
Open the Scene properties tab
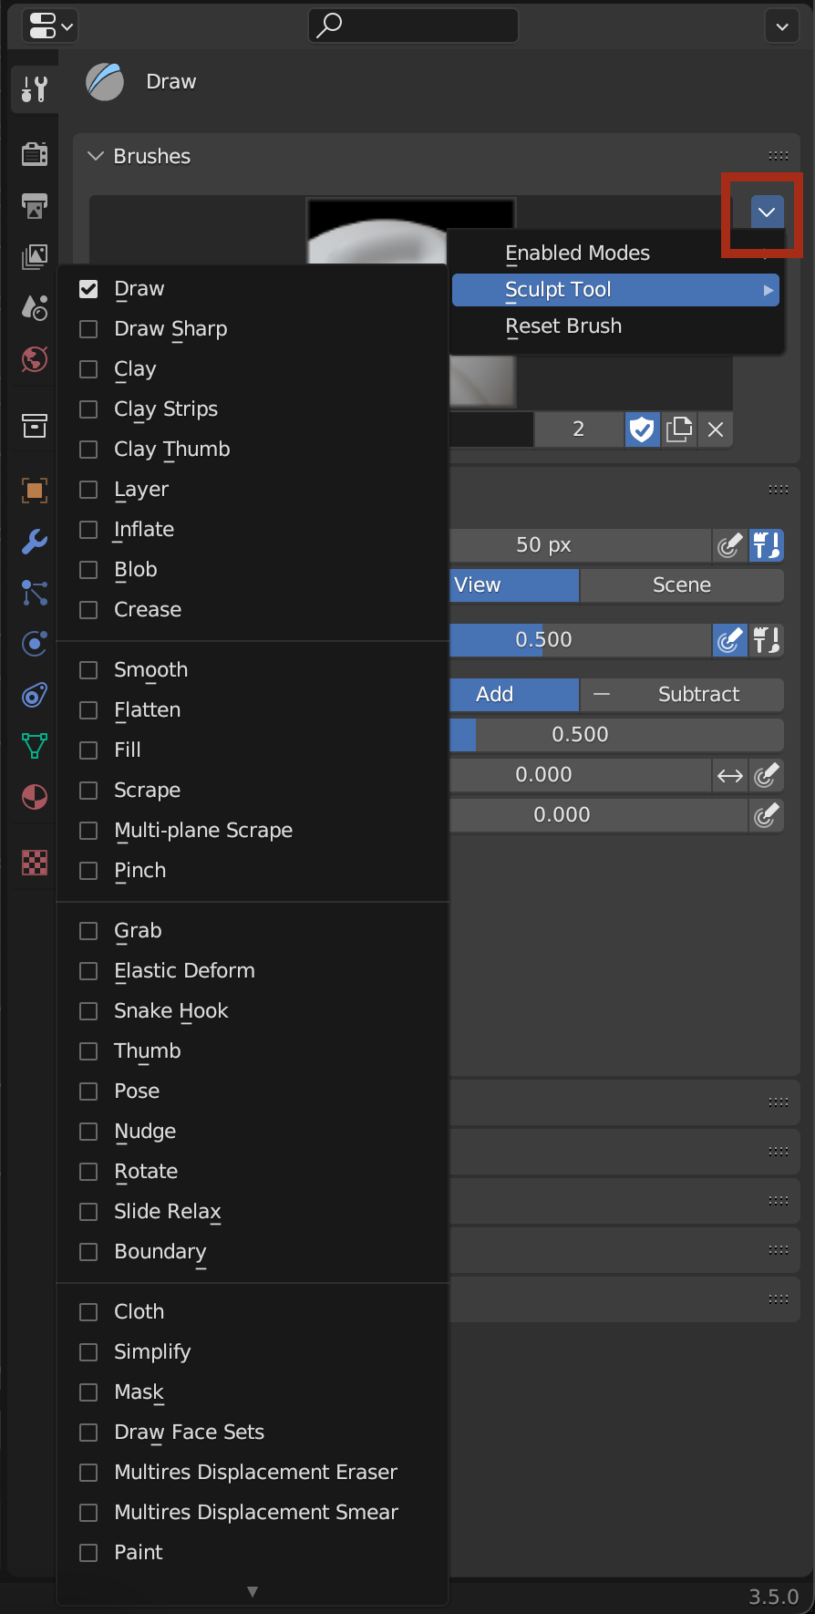35,307
